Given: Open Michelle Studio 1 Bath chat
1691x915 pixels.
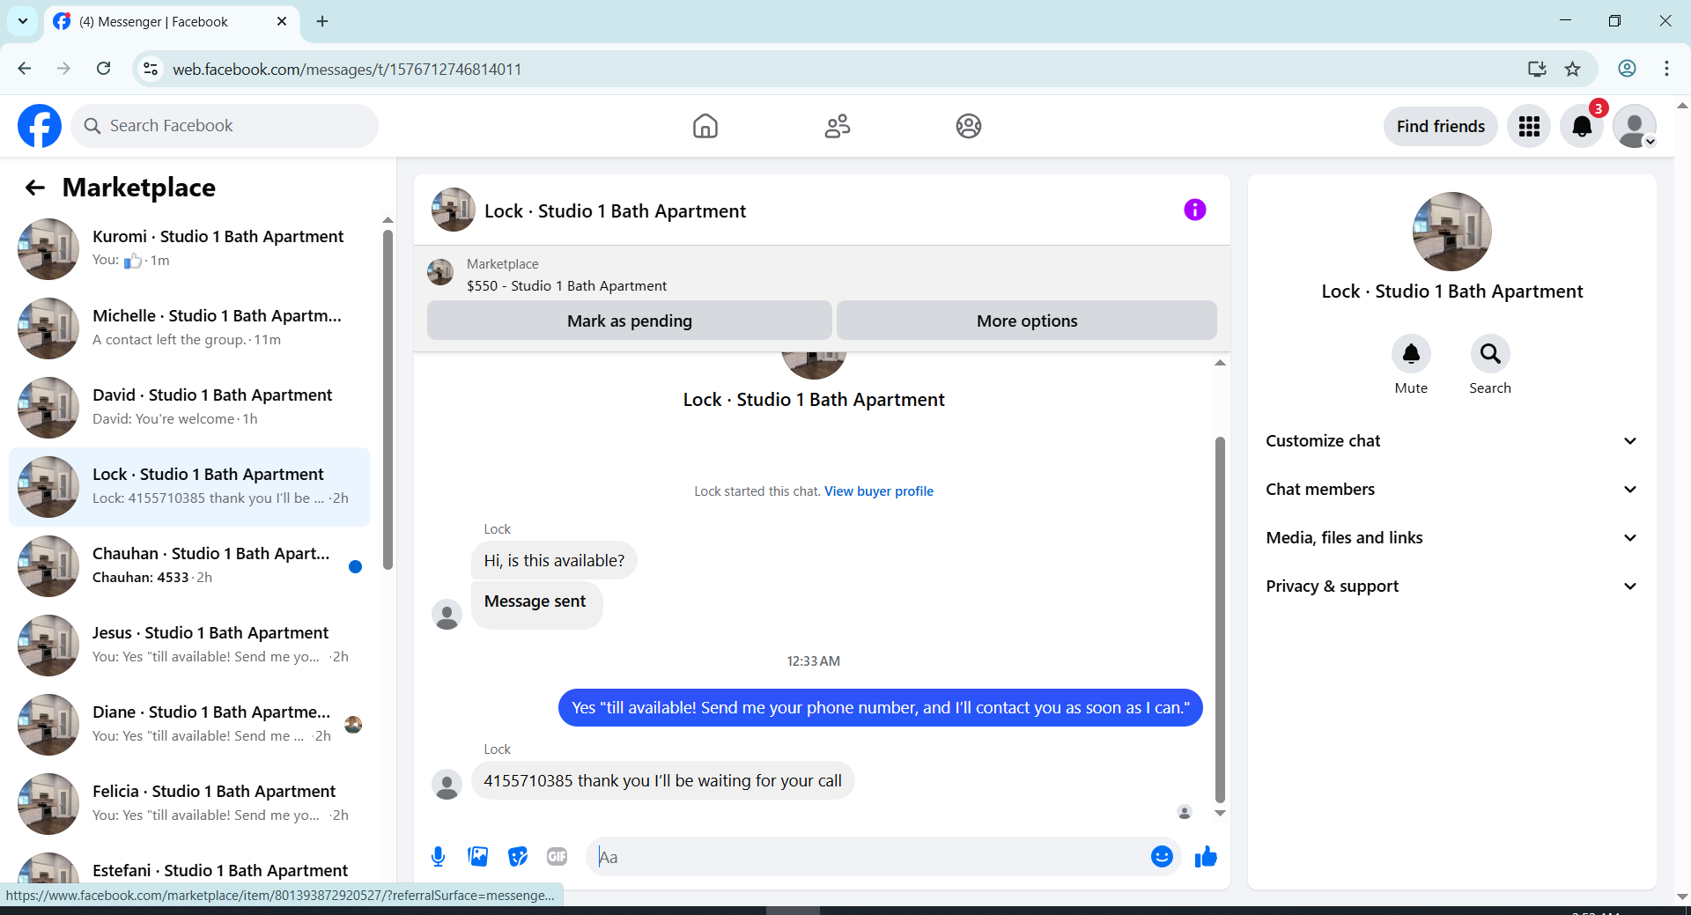Looking at the screenshot, I should pos(189,328).
